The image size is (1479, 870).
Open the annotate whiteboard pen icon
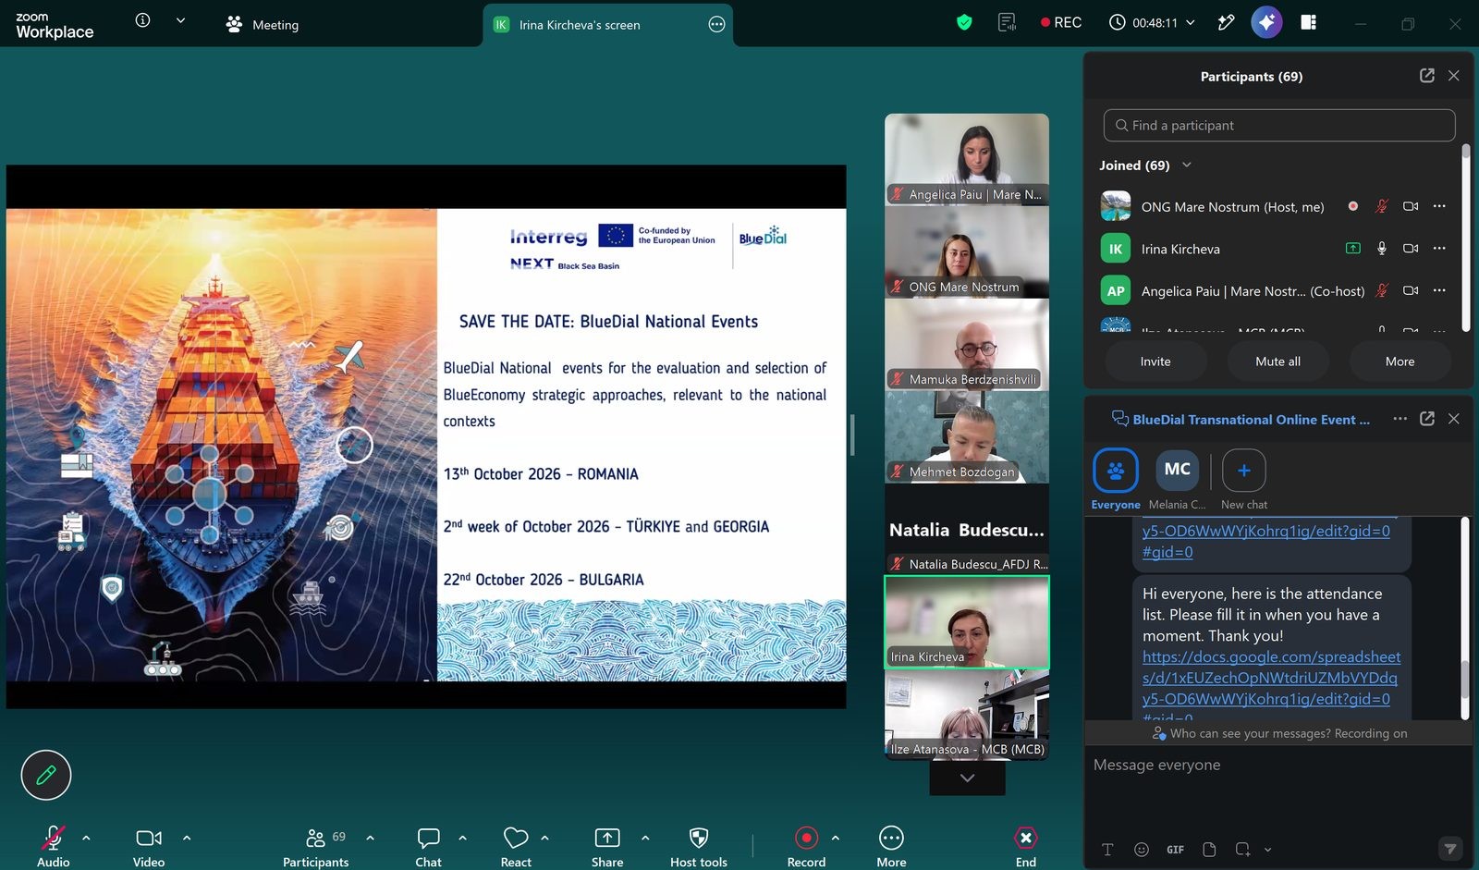pos(1226,22)
